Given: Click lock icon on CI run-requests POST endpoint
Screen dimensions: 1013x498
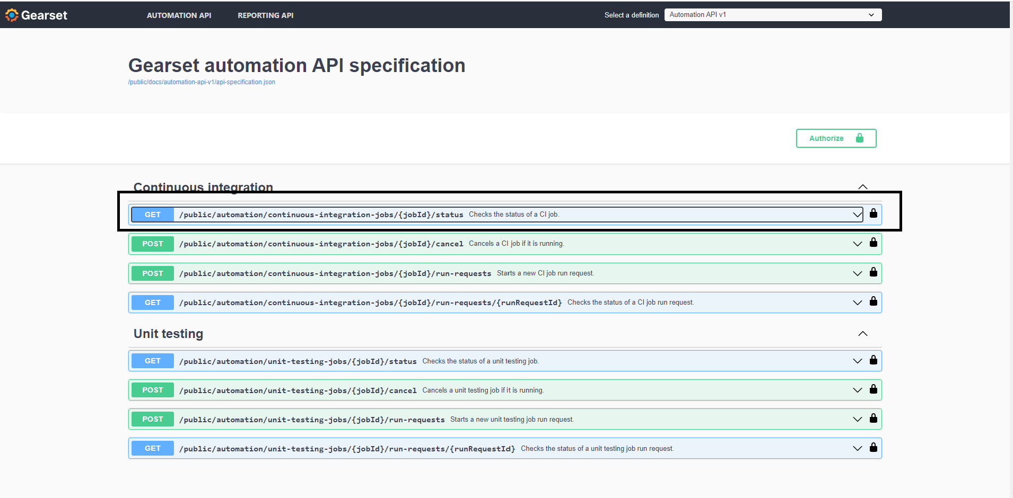Looking at the screenshot, I should coord(873,272).
